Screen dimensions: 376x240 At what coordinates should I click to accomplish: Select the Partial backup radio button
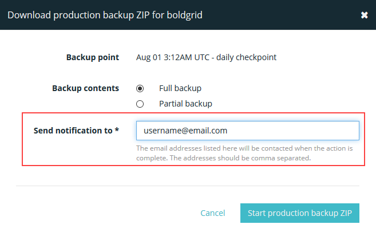pos(140,104)
